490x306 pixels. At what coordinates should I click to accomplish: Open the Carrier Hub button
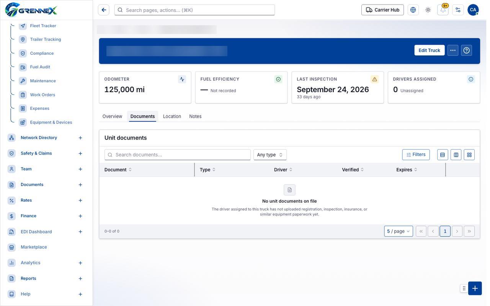[382, 10]
